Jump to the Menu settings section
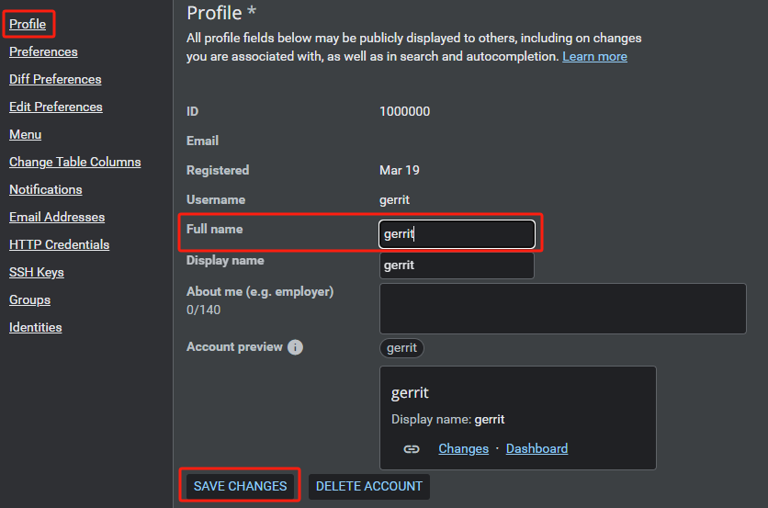This screenshot has height=508, width=768. 25,134
